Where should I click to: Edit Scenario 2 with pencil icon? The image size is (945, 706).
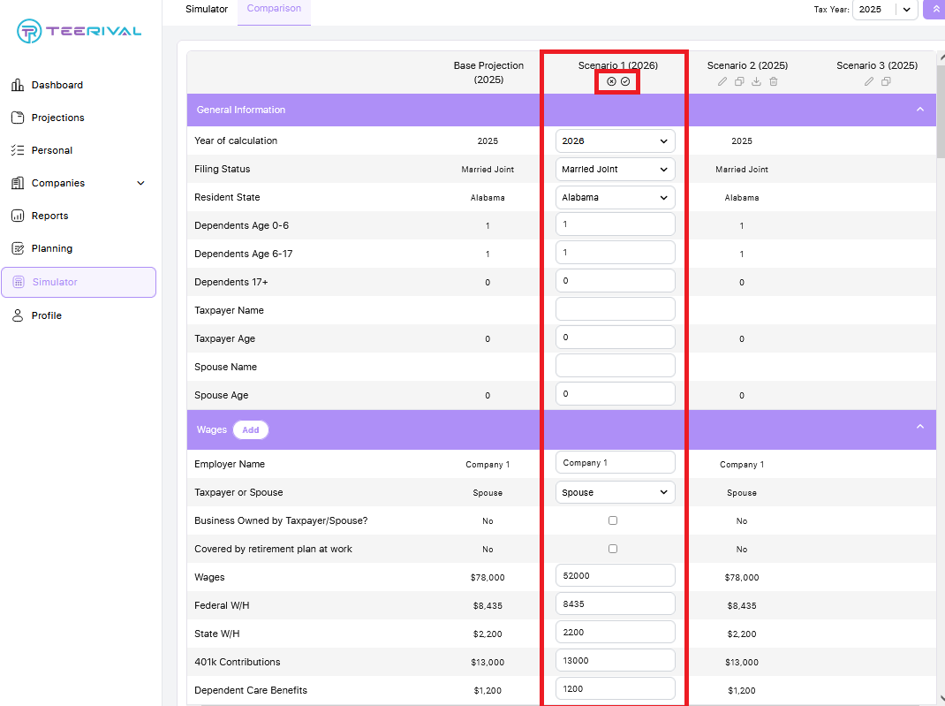(x=722, y=81)
